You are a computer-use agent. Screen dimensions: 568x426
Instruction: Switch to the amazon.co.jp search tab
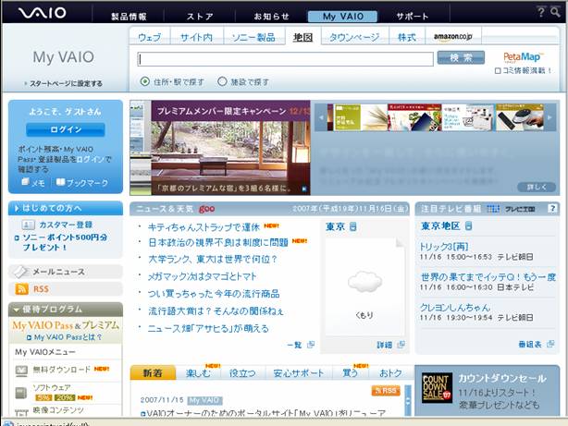point(452,37)
